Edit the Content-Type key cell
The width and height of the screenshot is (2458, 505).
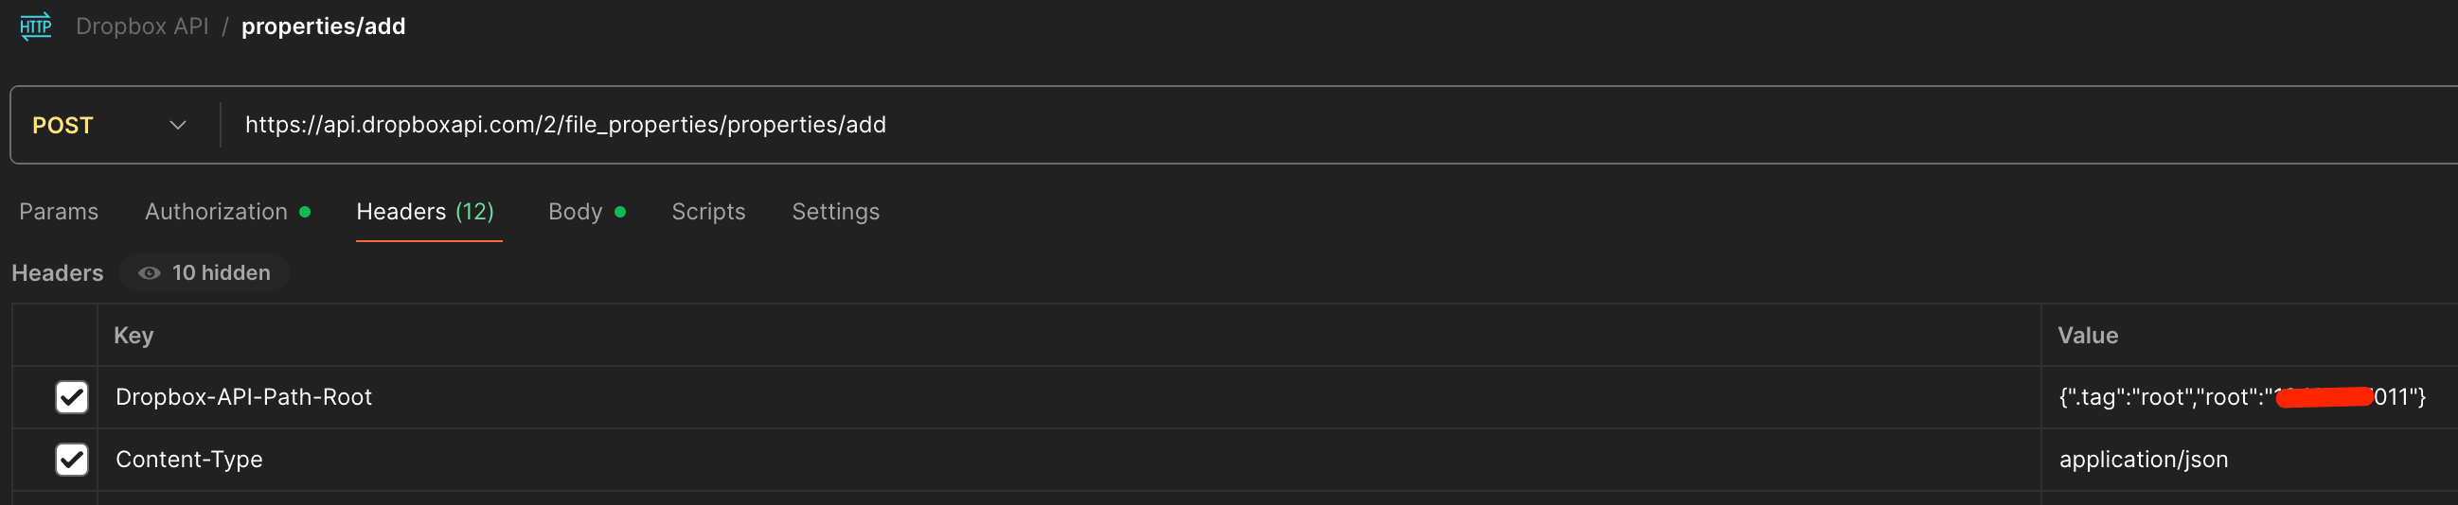click(x=189, y=460)
